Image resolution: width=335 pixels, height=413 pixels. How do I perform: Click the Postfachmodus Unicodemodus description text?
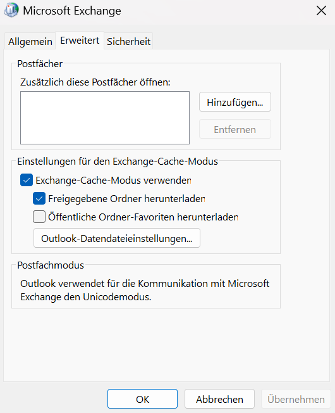coord(145,290)
